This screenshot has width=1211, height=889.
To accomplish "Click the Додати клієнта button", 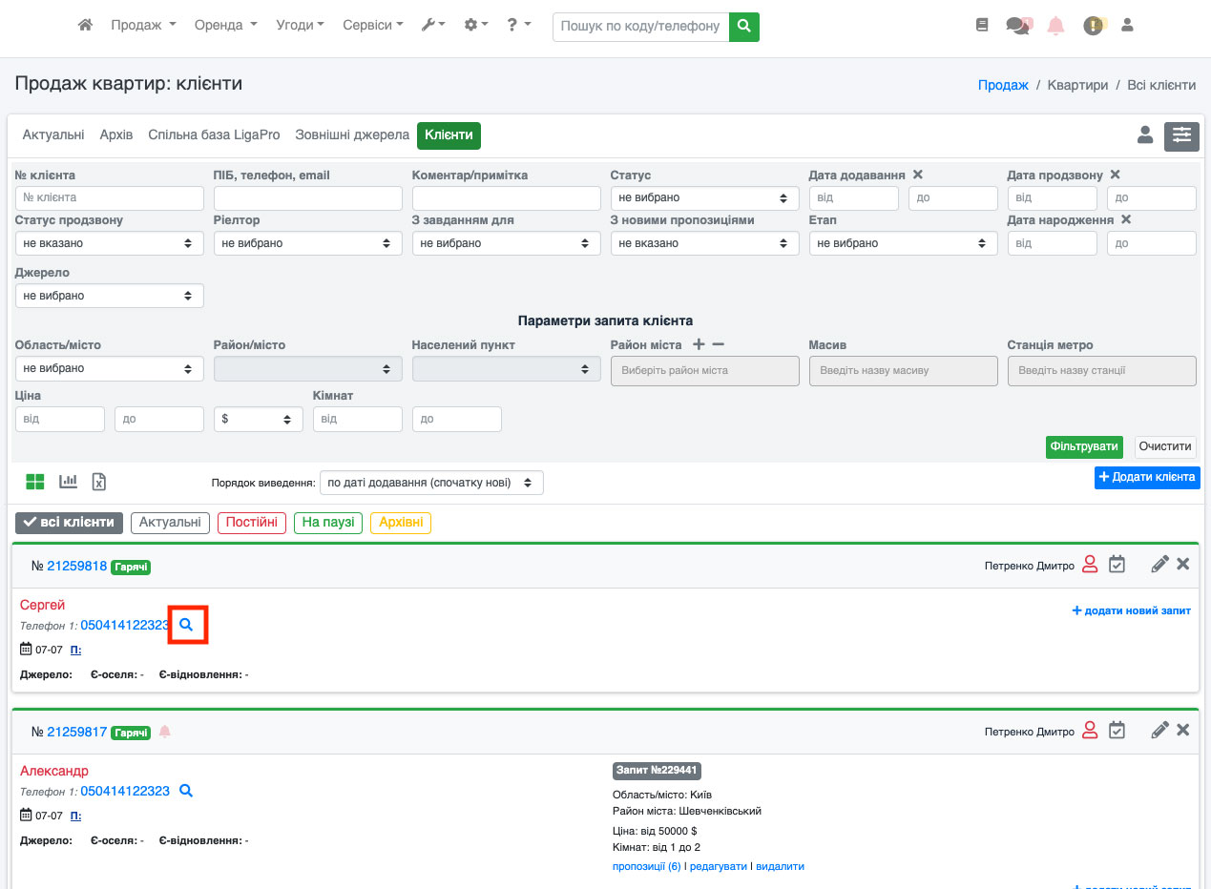I will 1146,477.
